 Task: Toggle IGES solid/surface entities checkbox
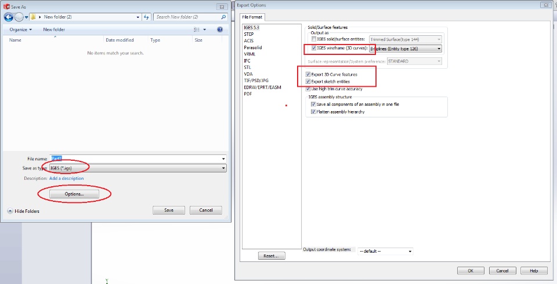click(314, 39)
